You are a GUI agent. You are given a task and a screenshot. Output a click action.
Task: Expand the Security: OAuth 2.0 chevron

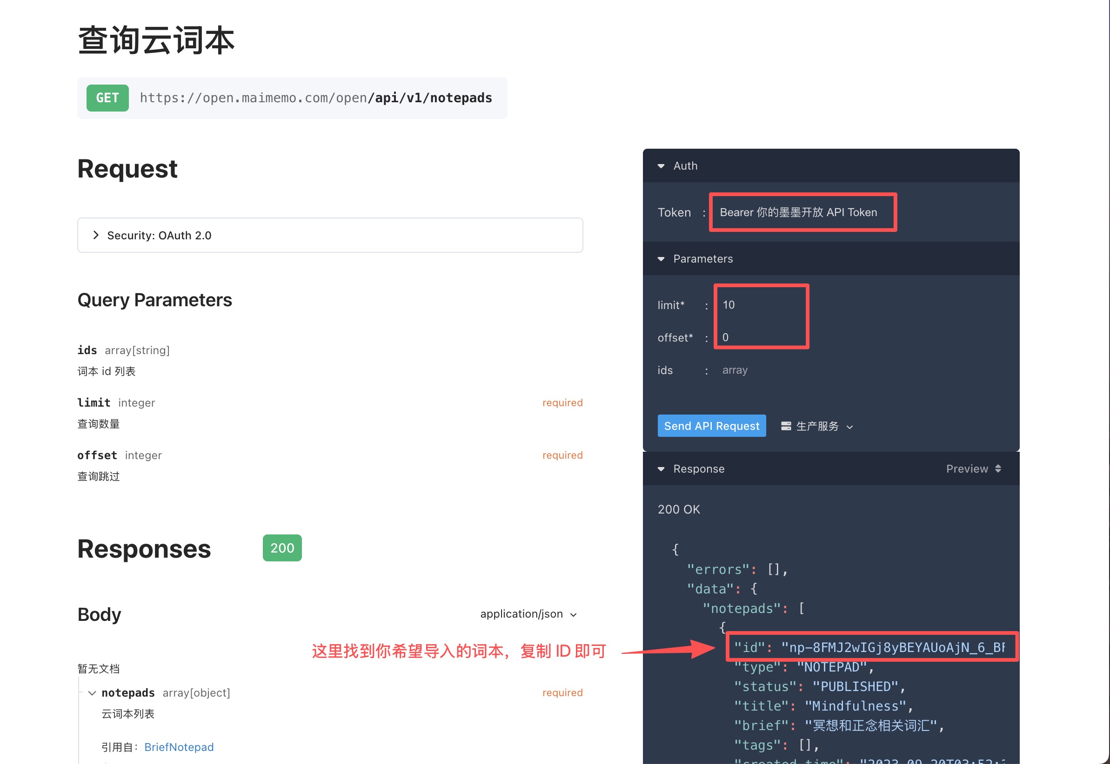[96, 235]
